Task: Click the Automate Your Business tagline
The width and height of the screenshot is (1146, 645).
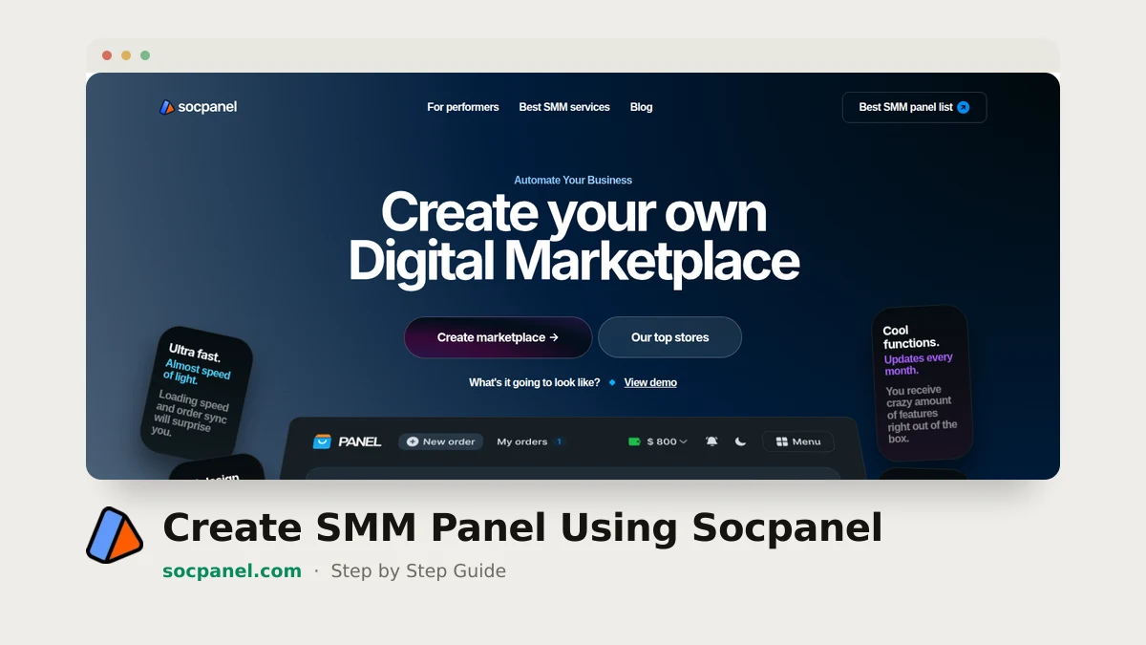Action: coord(573,180)
